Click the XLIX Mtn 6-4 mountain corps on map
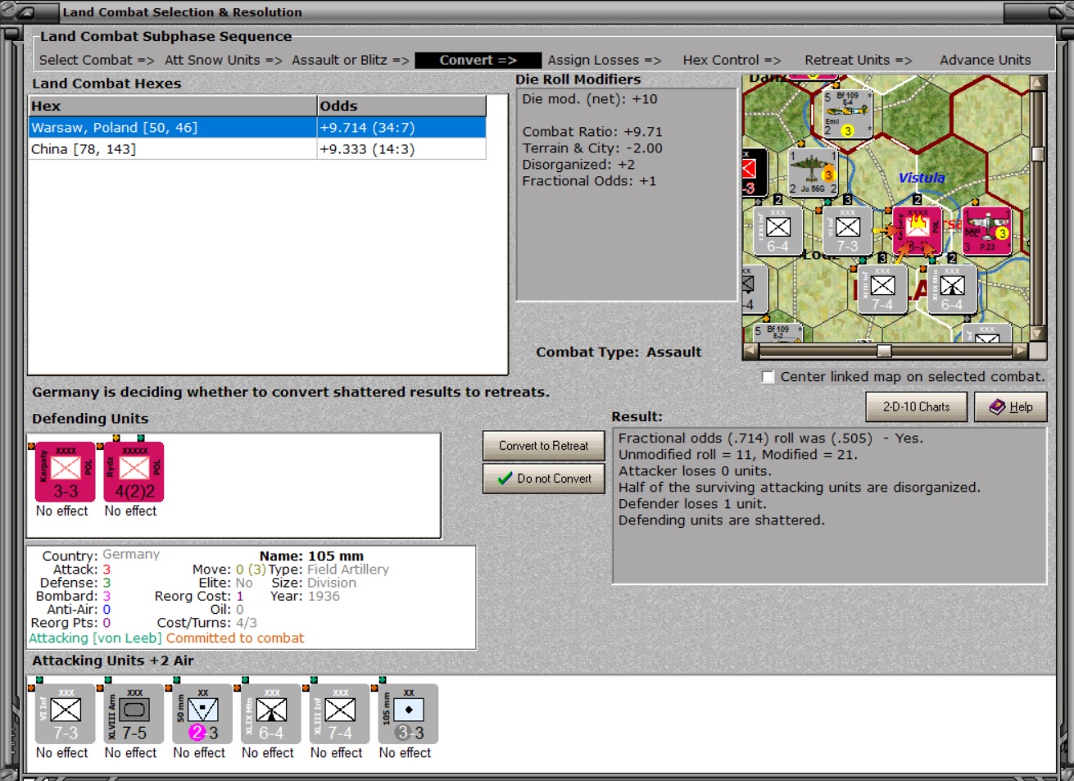Image resolution: width=1074 pixels, height=781 pixels. click(951, 289)
